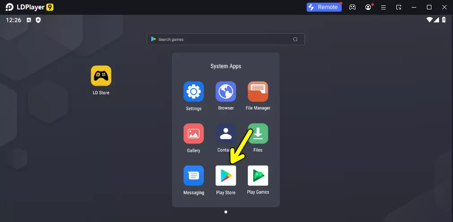453x222 pixels.
Task: Click the Google Play icon in search bar
Action: pos(154,39)
